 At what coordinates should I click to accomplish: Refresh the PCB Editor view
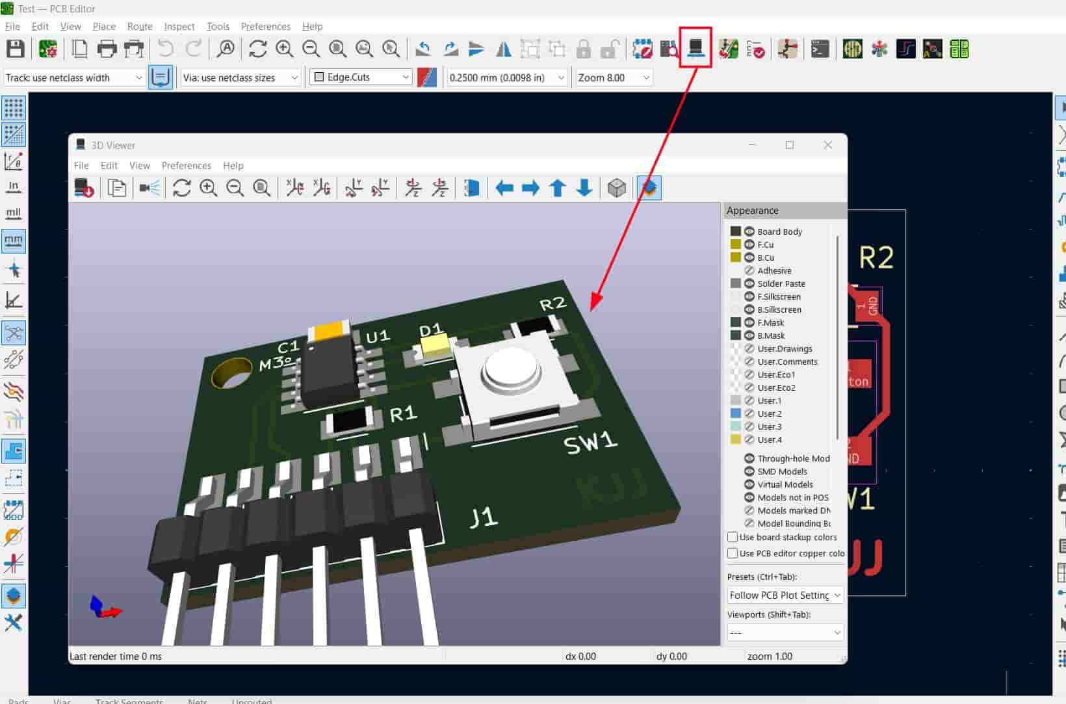click(258, 49)
